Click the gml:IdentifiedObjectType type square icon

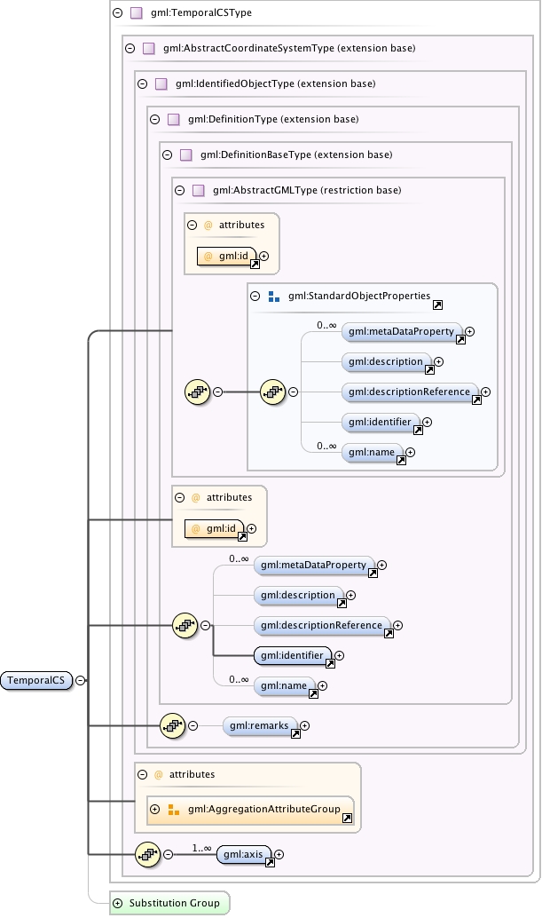click(x=161, y=83)
